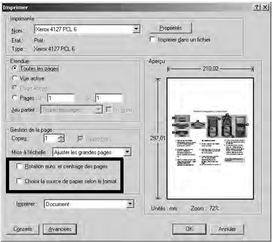Increase Copies with up spinner arrow
Screen dimensions: 272x242
61,136
